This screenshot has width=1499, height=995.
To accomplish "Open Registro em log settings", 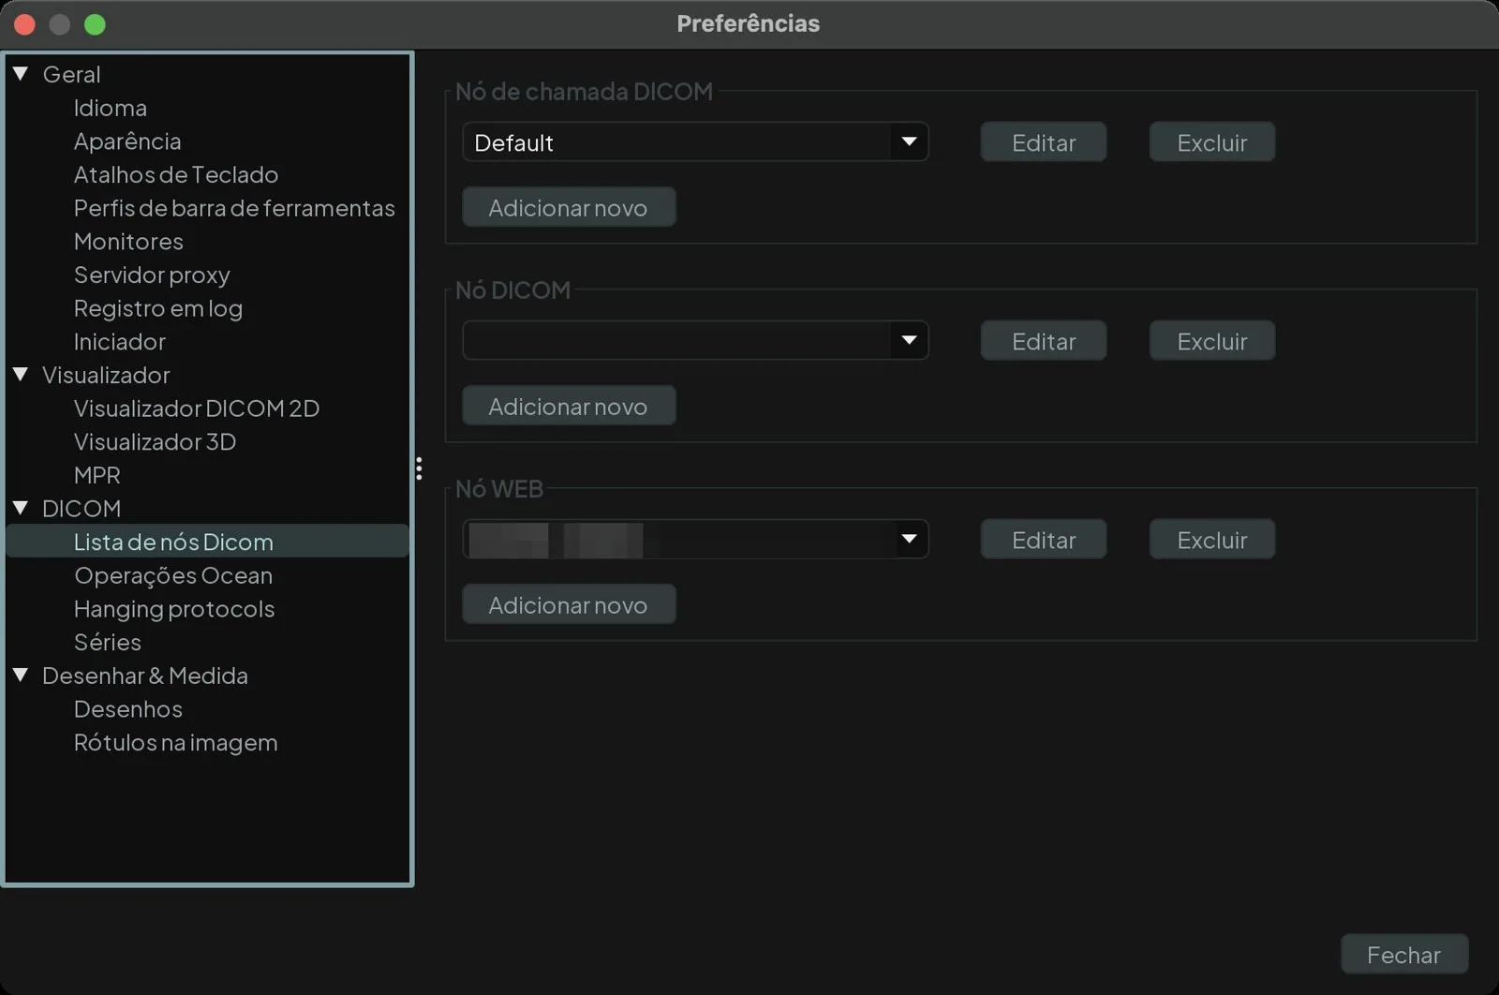I will [x=158, y=308].
